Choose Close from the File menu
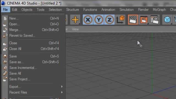This screenshot has width=176, height=99. pyautogui.click(x=34, y=43)
